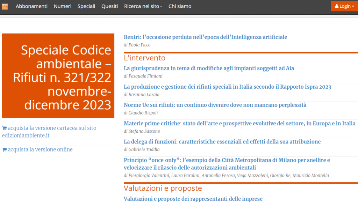
Task: Open Principio once-only article link
Action: (227, 164)
